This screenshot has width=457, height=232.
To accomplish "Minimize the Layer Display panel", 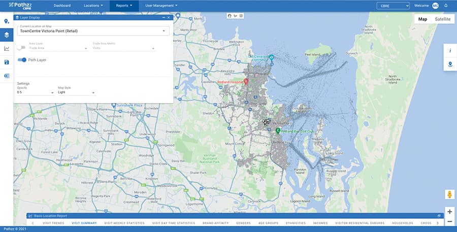I will [x=164, y=17].
